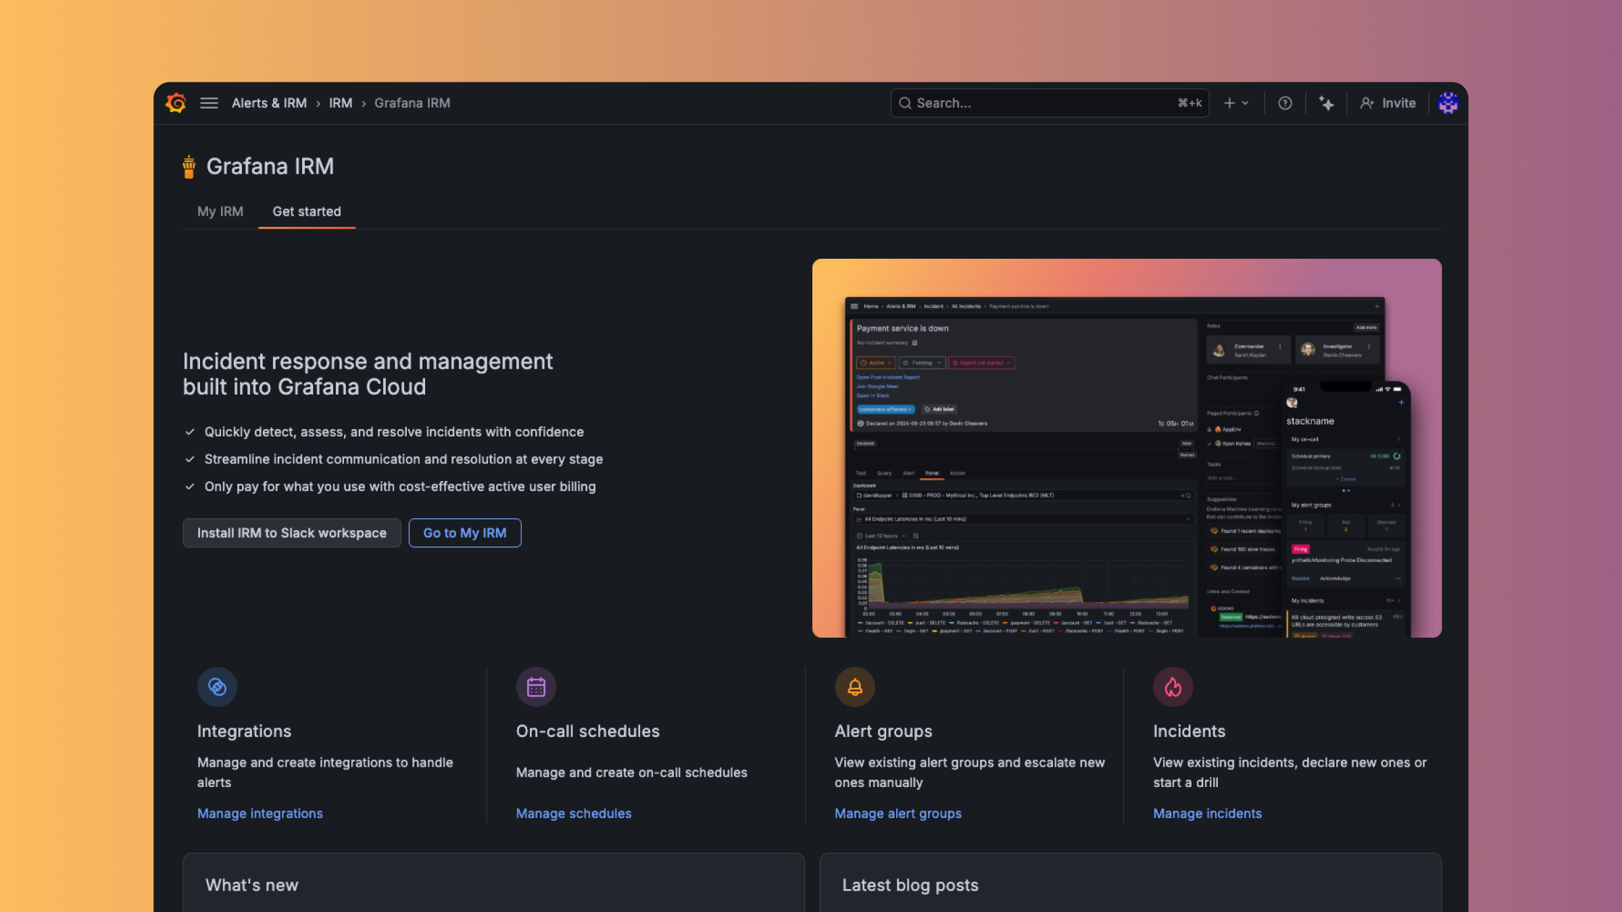Select the Get started tab
This screenshot has width=1622, height=912.
tap(307, 211)
